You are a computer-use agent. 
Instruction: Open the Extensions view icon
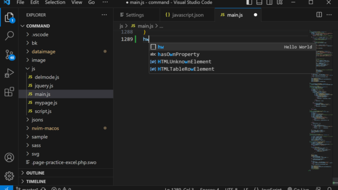[x=10, y=91]
